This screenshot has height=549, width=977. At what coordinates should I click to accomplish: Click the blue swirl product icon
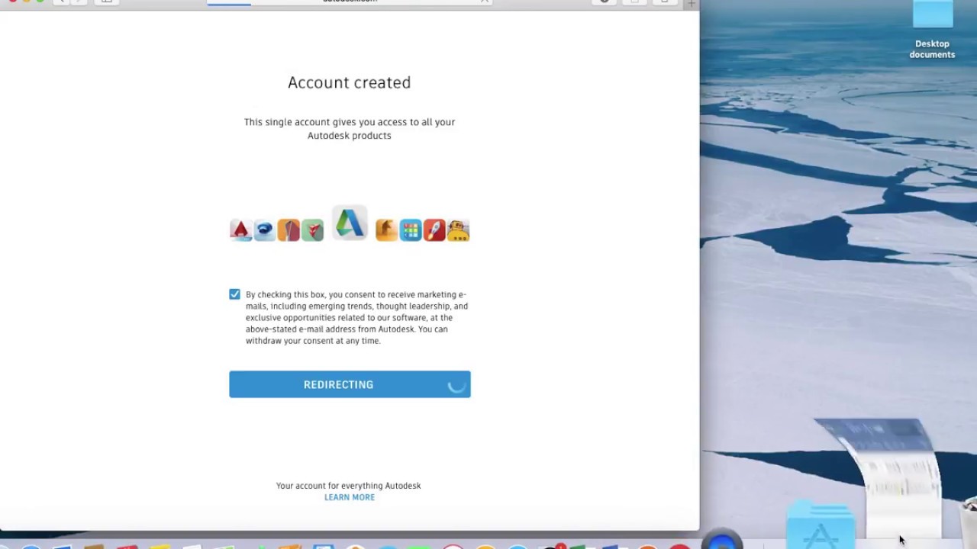tap(265, 230)
